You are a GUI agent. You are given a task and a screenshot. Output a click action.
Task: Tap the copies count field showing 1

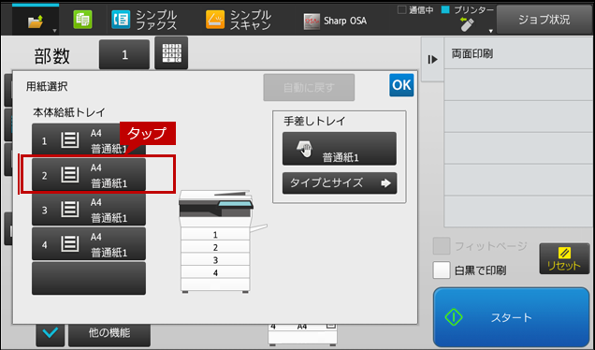point(124,54)
